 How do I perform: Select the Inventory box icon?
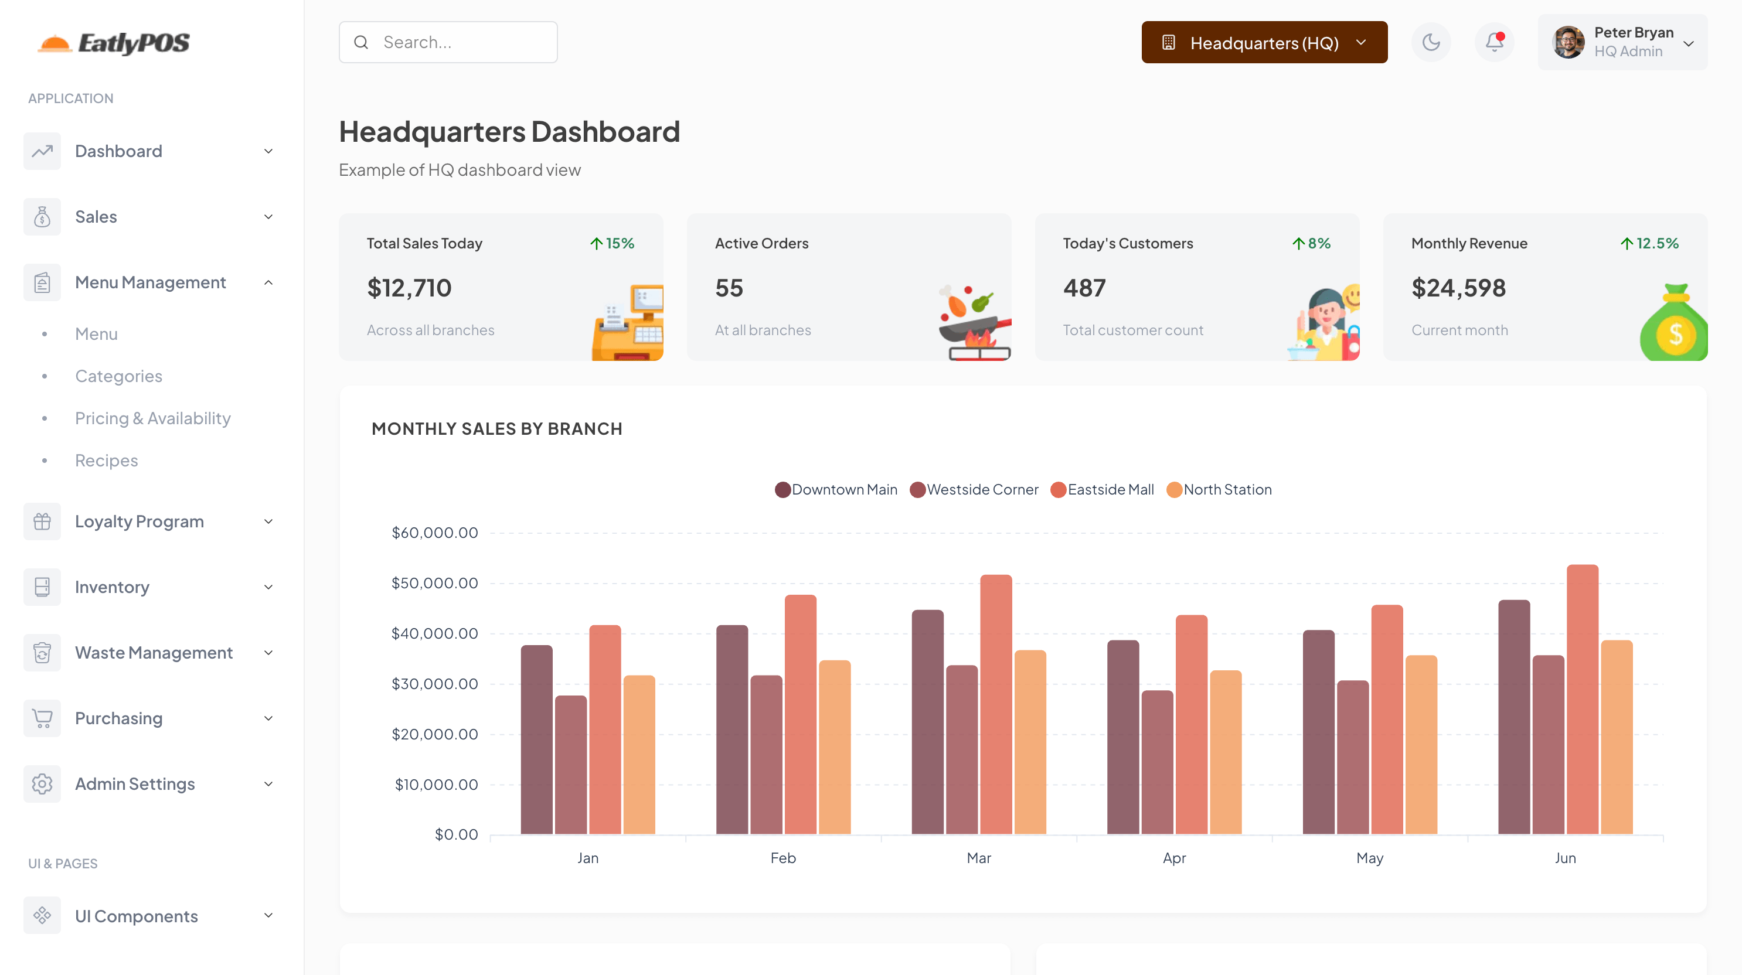(x=42, y=586)
